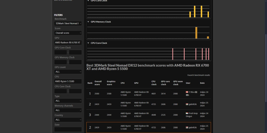Image resolution: width=267 pixels, height=133 pixels.
Task: Click the flag icon beside Fruit-loop Dingus
Action: (187, 113)
